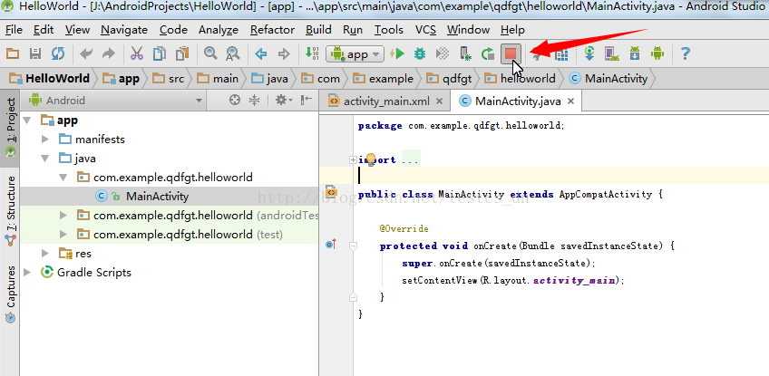Expand the folded import statements
The height and width of the screenshot is (376, 769).
point(353,159)
